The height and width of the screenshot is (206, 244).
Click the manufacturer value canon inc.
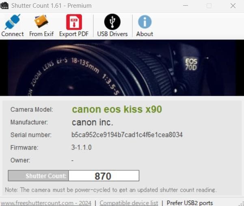pyautogui.click(x=92, y=122)
